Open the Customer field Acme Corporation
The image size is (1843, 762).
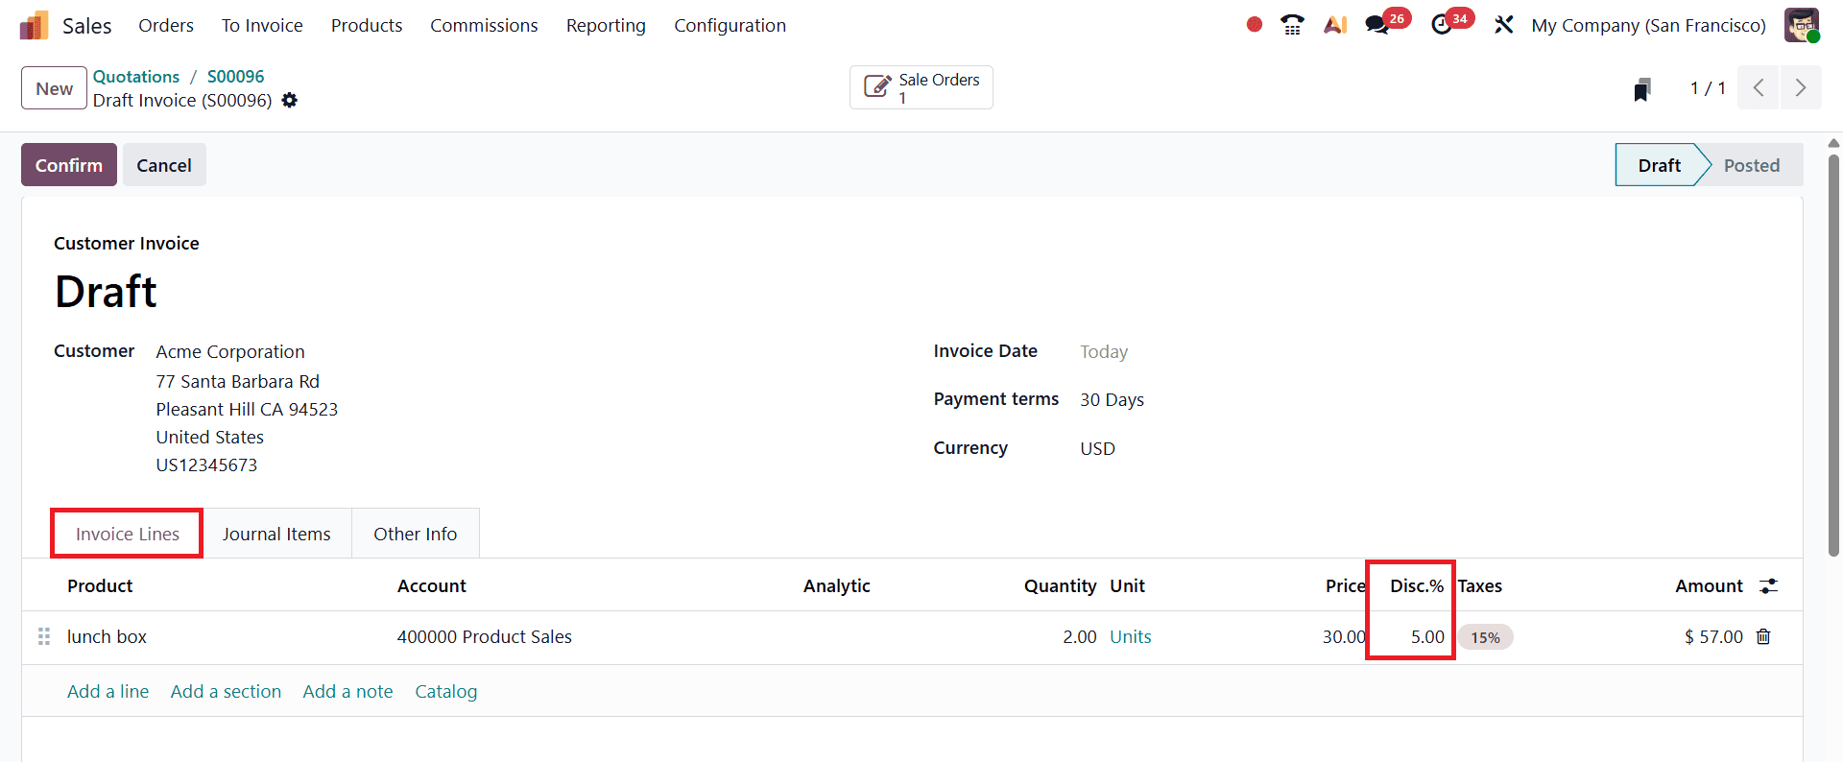pyautogui.click(x=230, y=351)
